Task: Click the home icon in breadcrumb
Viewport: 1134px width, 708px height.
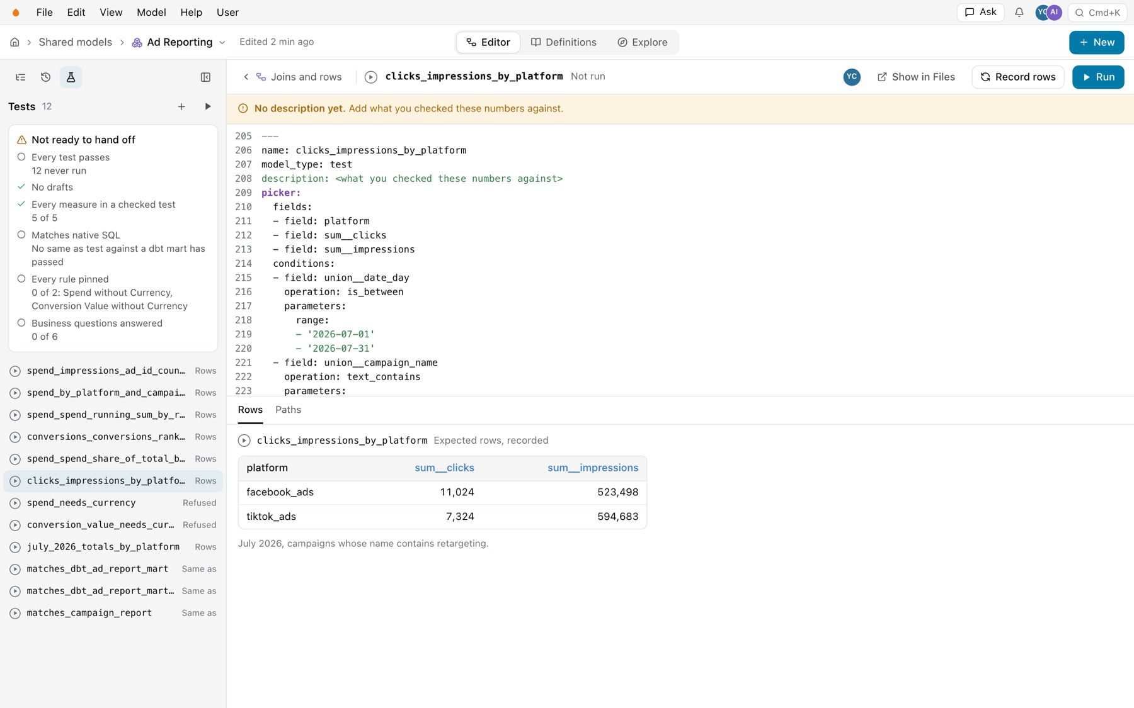Action: pos(14,42)
